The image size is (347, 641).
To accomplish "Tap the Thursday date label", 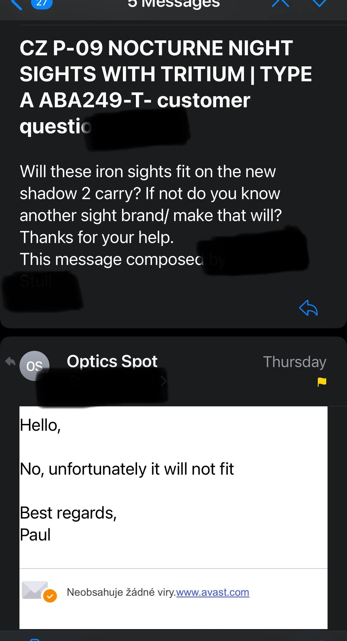I will point(295,362).
